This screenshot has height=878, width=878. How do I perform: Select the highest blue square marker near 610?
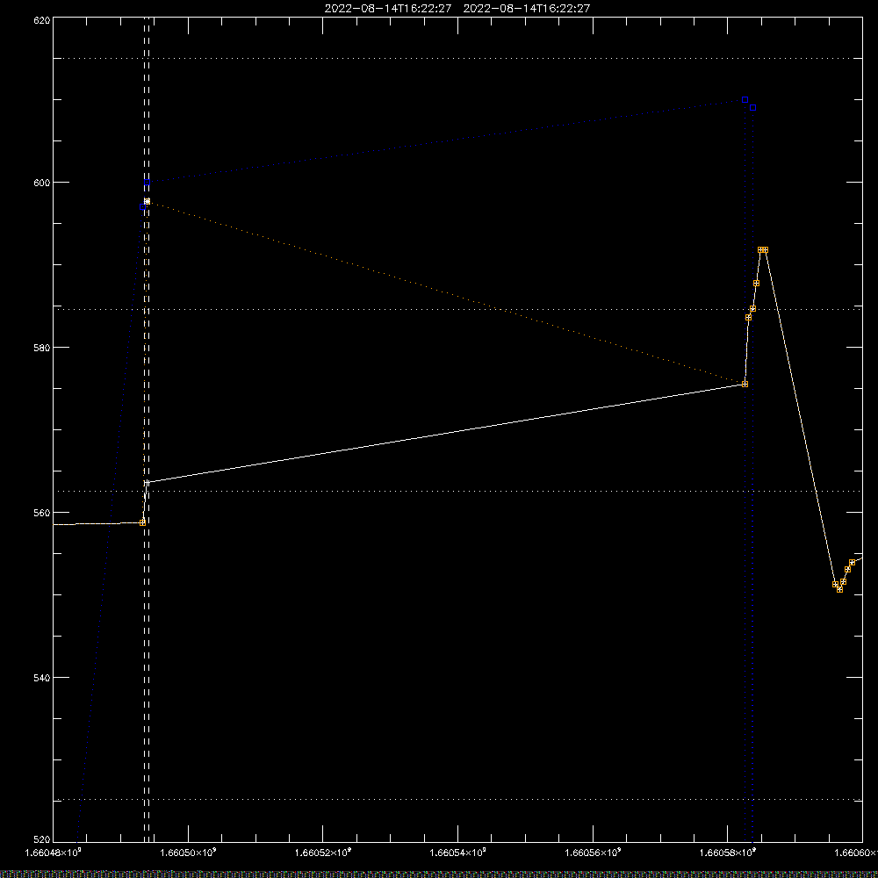[745, 100]
